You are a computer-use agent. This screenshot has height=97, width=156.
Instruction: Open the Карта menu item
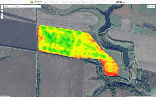point(52,2)
